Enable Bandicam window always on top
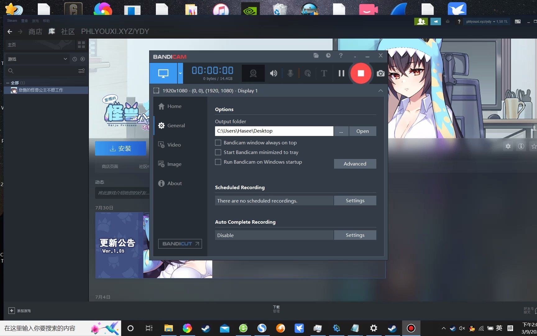The width and height of the screenshot is (537, 336). (218, 143)
